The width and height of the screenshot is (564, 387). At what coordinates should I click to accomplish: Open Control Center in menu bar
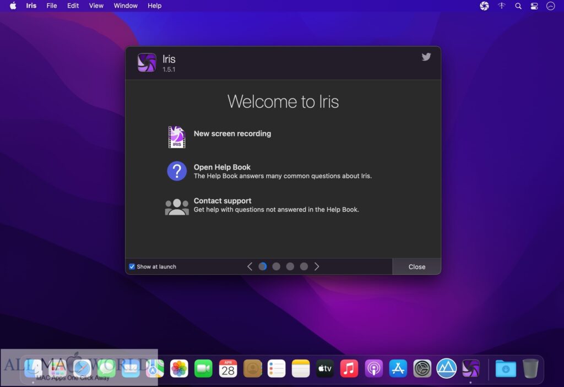(x=534, y=6)
